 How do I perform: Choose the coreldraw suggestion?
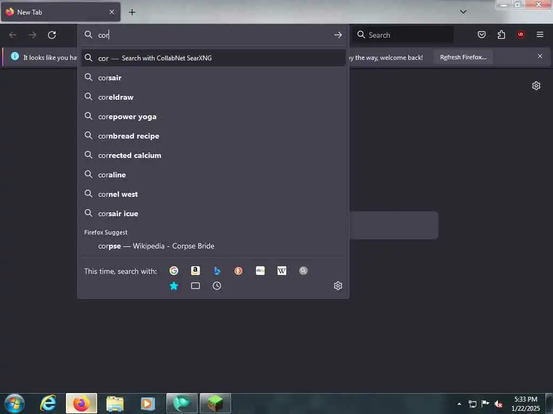coord(213,97)
